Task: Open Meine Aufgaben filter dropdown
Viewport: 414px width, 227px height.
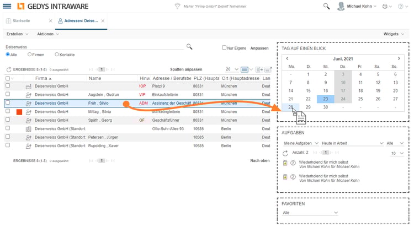Action: pos(301,143)
